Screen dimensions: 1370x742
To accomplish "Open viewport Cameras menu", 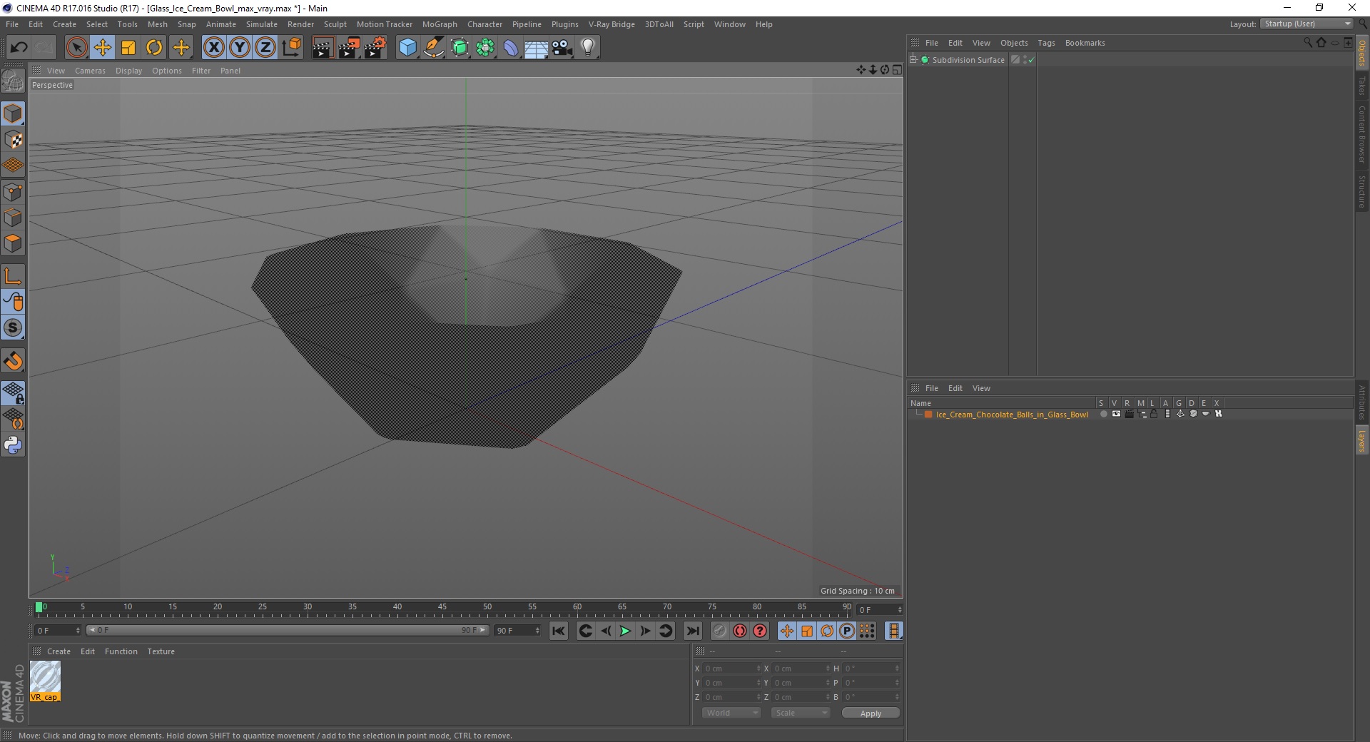I will (90, 71).
